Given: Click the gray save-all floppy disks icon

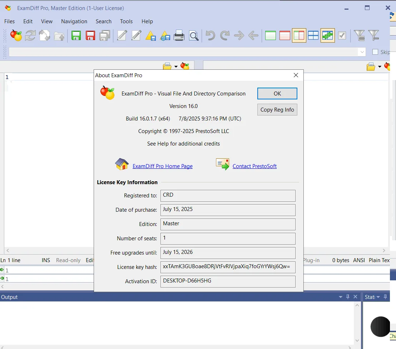Looking at the screenshot, I should pos(105,35).
